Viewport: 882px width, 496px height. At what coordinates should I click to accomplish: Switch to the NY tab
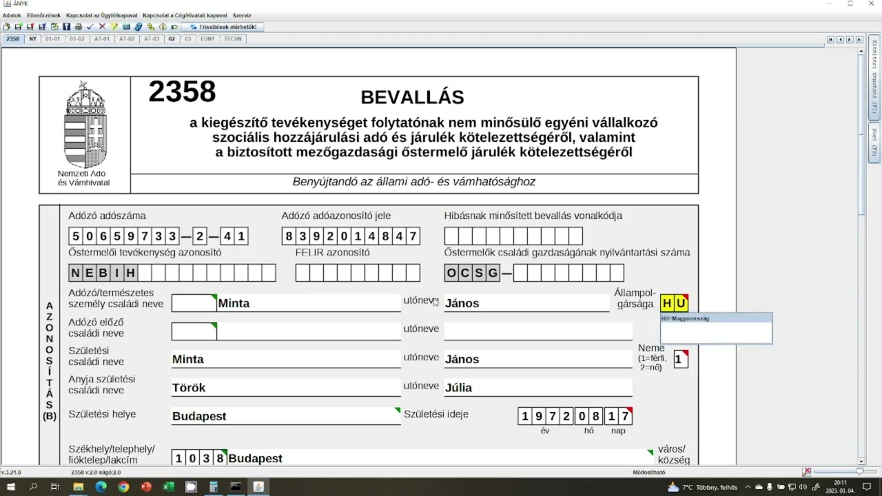click(32, 39)
